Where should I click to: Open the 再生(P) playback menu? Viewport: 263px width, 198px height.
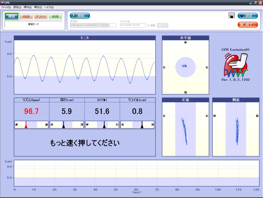click(38, 7)
